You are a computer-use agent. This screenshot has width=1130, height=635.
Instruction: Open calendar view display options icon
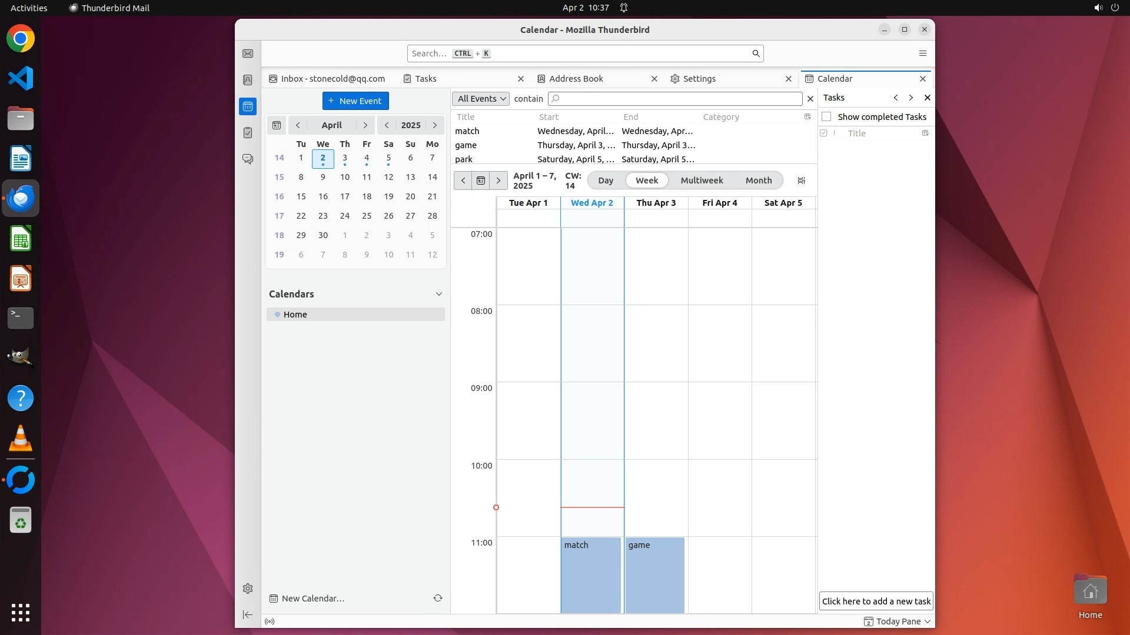[801, 181]
